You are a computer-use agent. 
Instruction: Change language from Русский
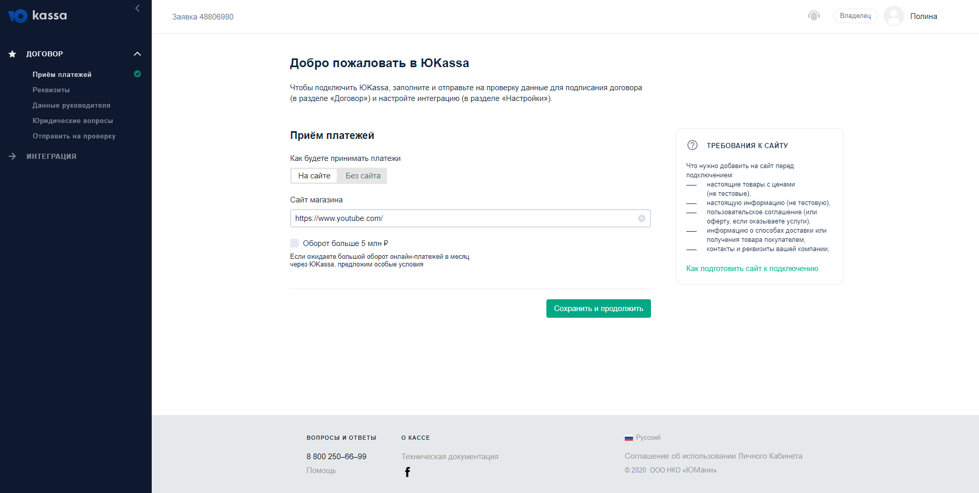coord(648,438)
